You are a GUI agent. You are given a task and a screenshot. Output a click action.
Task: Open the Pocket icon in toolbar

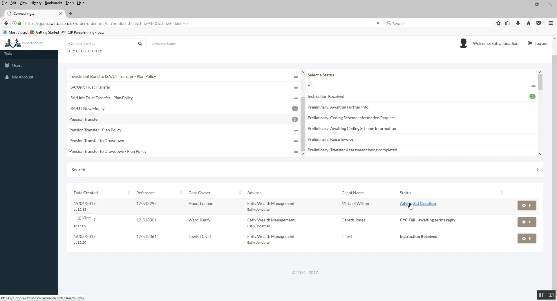point(539,23)
